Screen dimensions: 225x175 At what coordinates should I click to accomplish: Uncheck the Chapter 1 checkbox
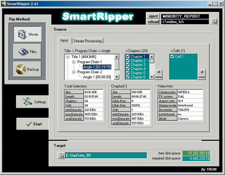pyautogui.click(x=128, y=57)
